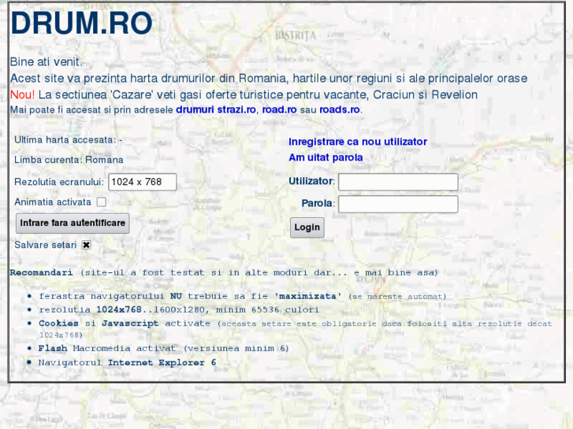The width and height of the screenshot is (573, 429).
Task: Click the 'Ultima harta accesata: -' text
Action: click(x=68, y=140)
